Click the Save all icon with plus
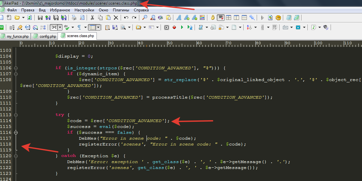The height and width of the screenshot is (181, 362). [x=63, y=18]
